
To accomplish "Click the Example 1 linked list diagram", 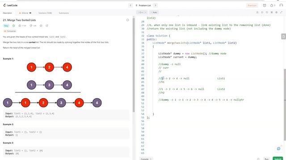I will (x=52, y=85).
